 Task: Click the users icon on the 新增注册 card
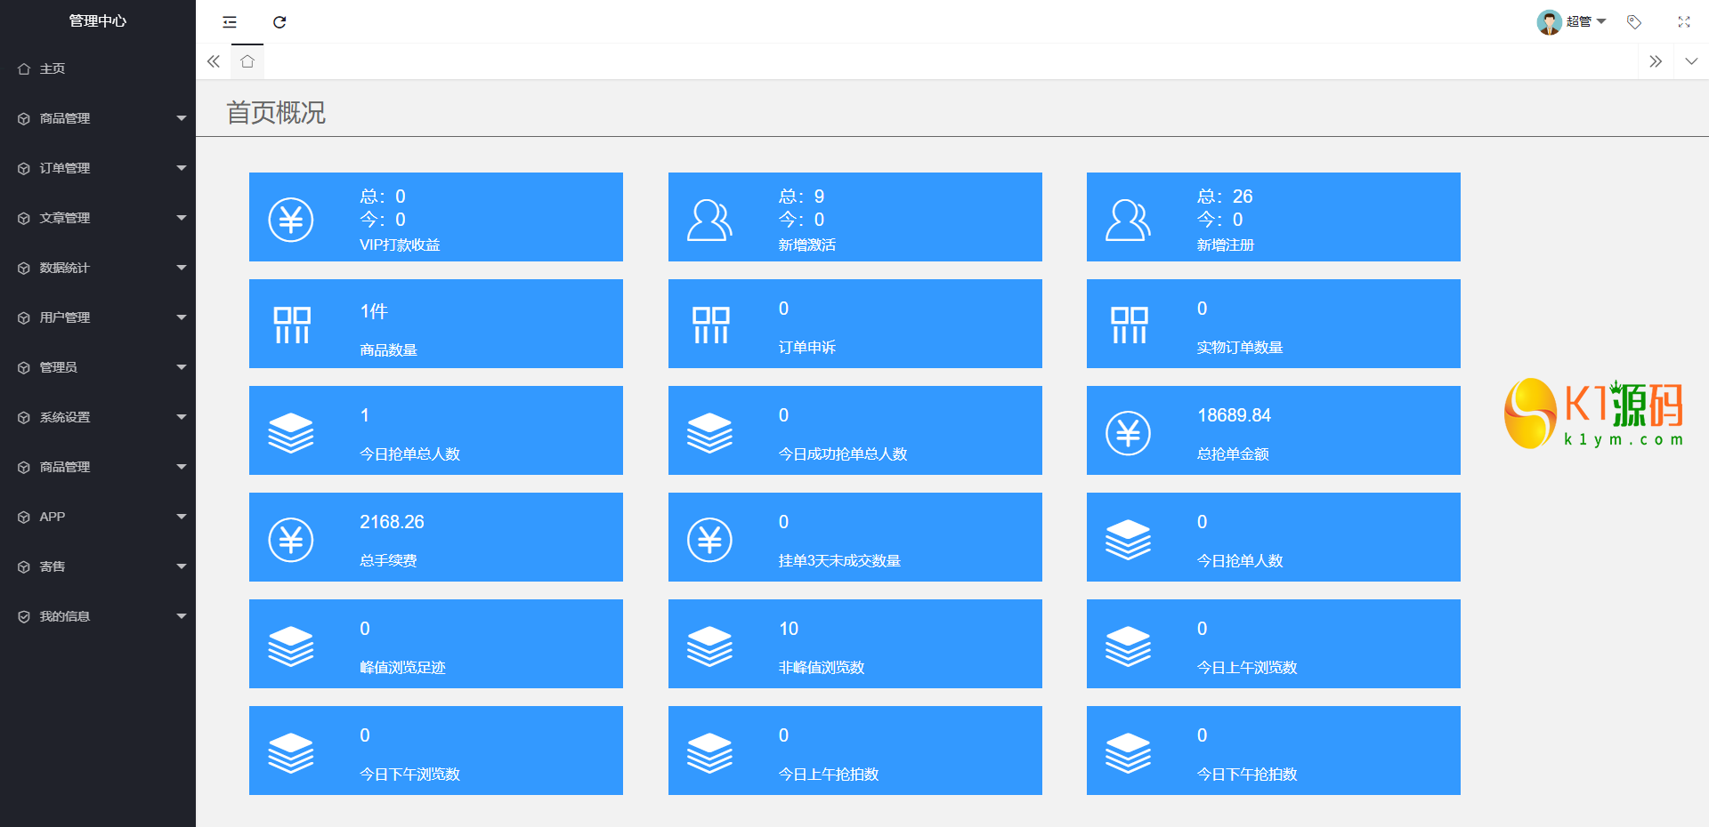pos(1128,220)
